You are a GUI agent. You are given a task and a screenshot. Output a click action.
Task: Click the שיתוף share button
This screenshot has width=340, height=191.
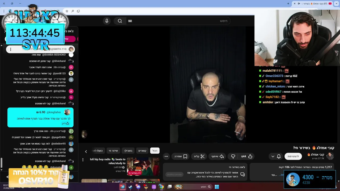pyautogui.click(x=218, y=157)
